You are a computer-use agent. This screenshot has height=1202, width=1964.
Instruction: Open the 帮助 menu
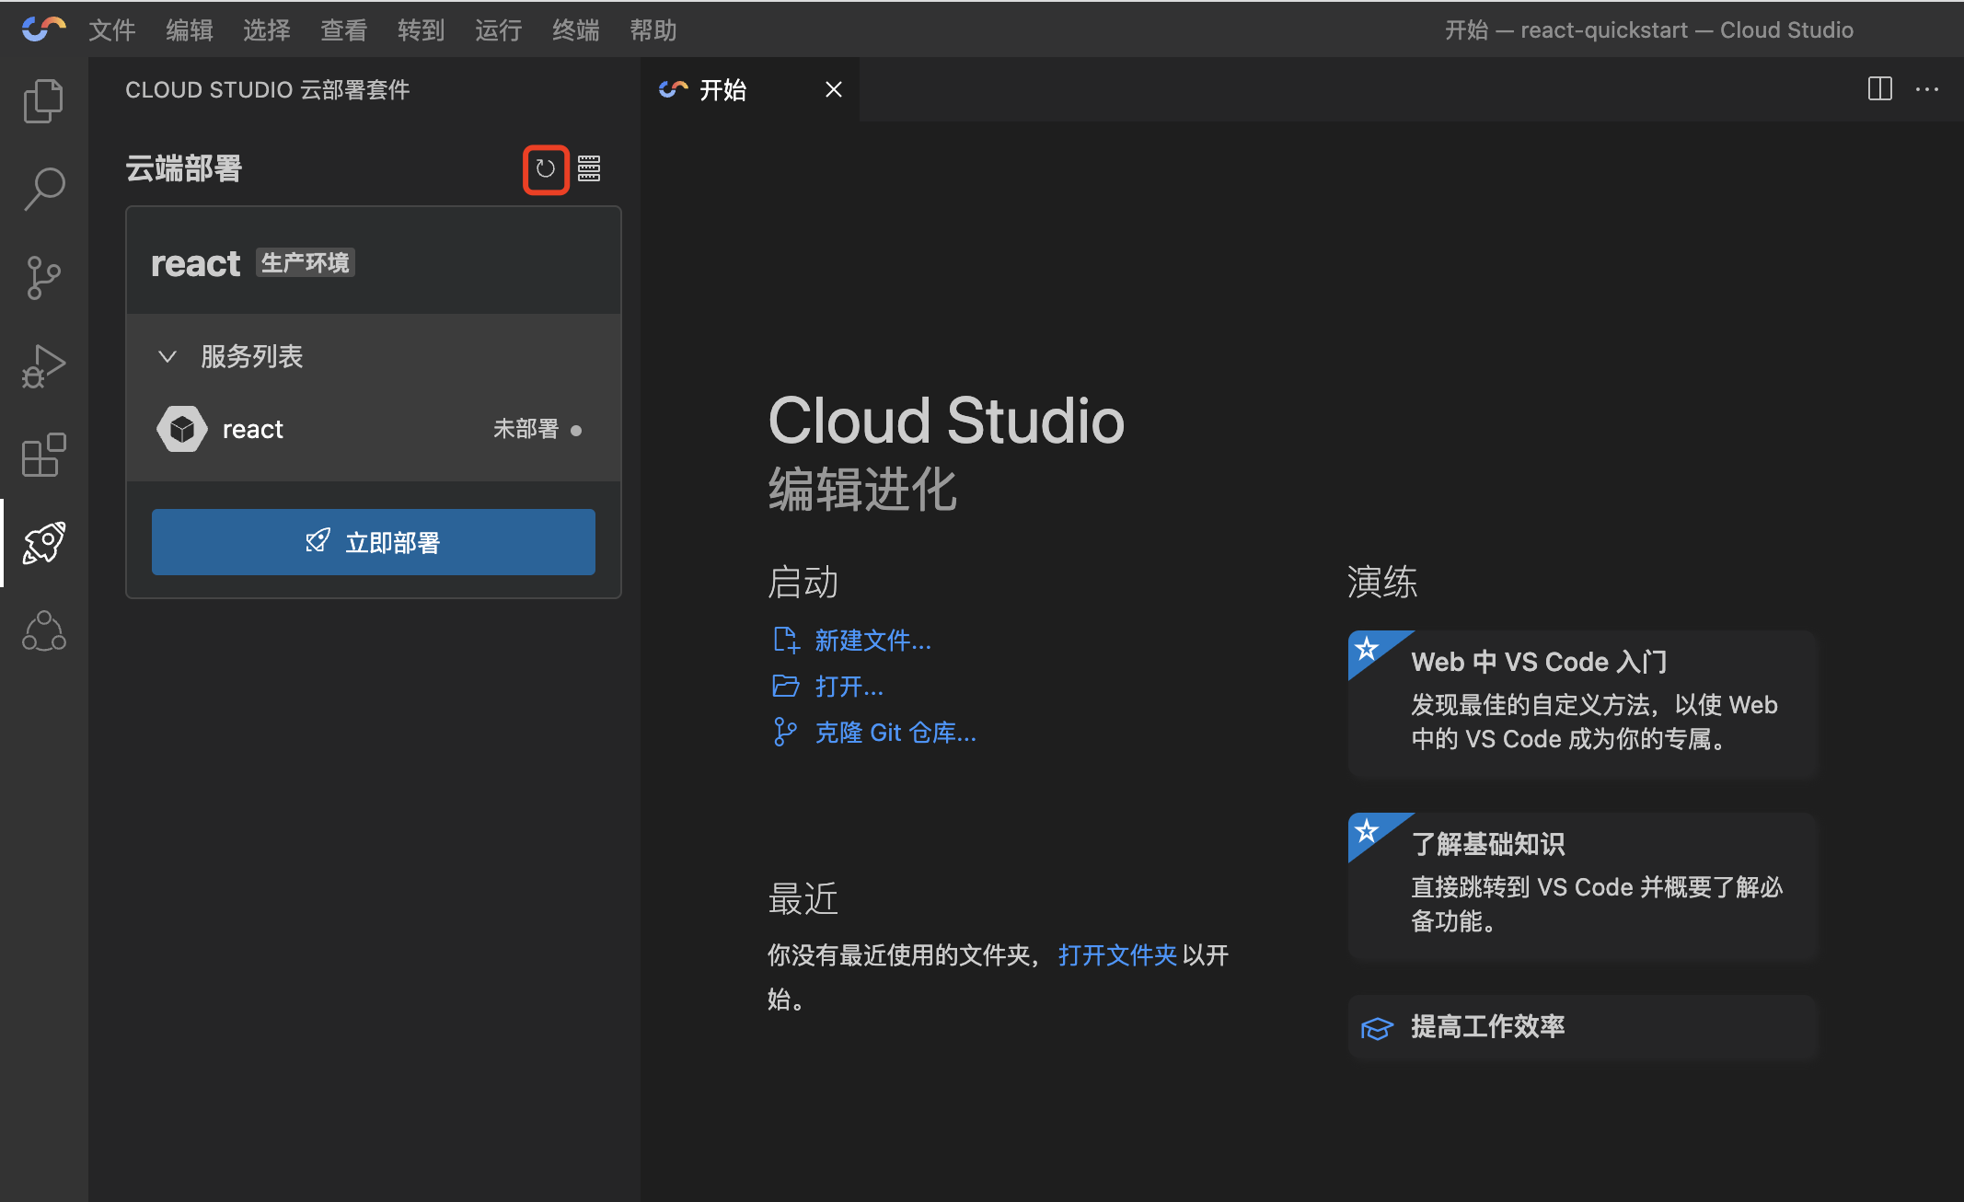[653, 30]
